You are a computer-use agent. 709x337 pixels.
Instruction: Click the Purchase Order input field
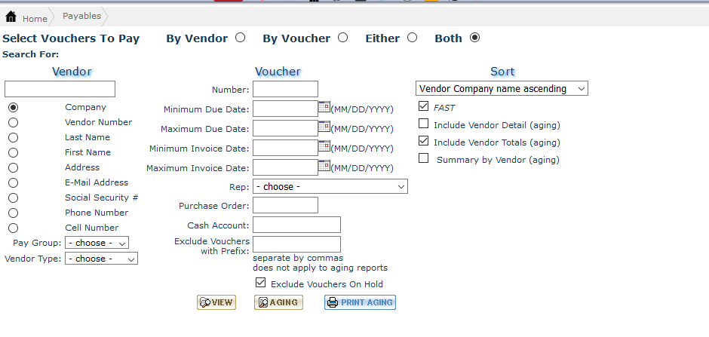[285, 205]
